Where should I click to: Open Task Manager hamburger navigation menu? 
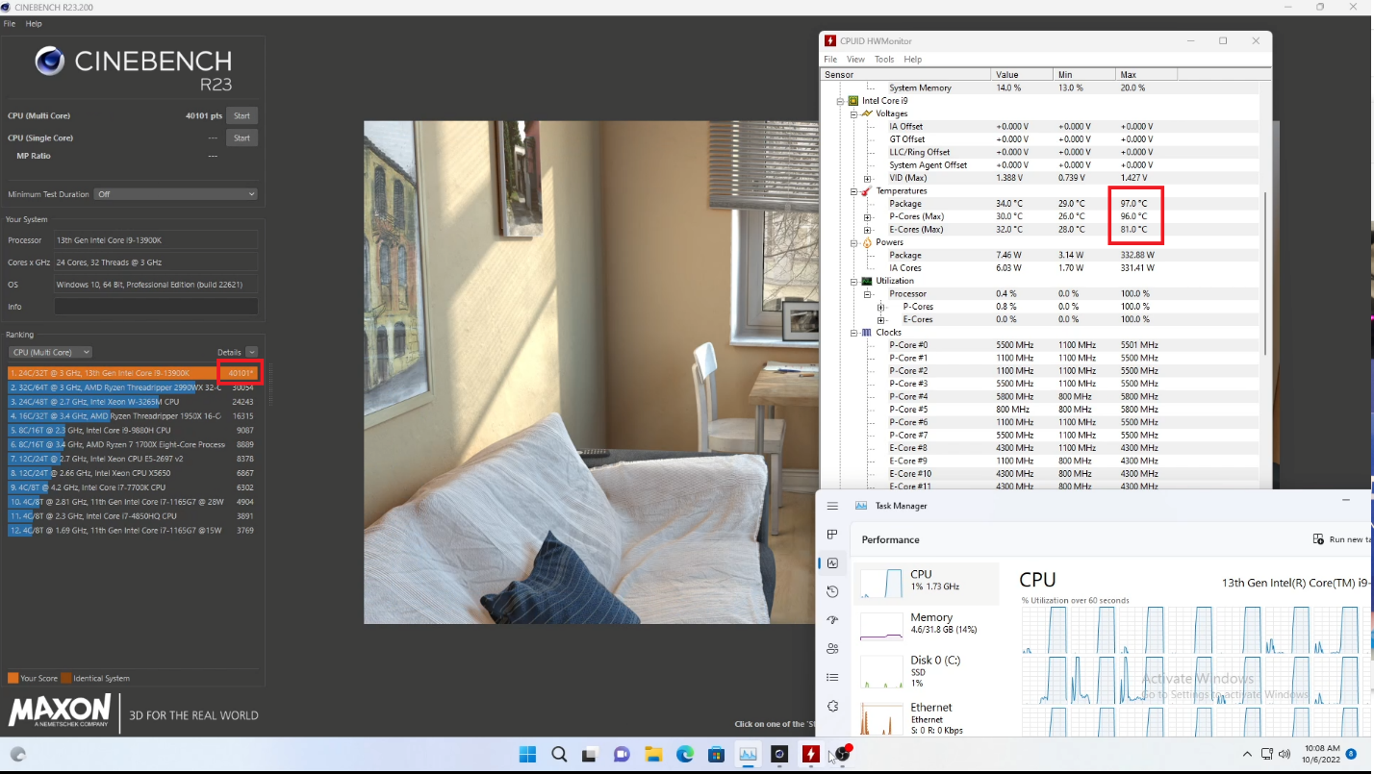[832, 506]
